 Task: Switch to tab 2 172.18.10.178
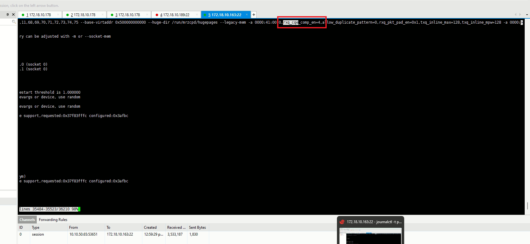[83, 15]
